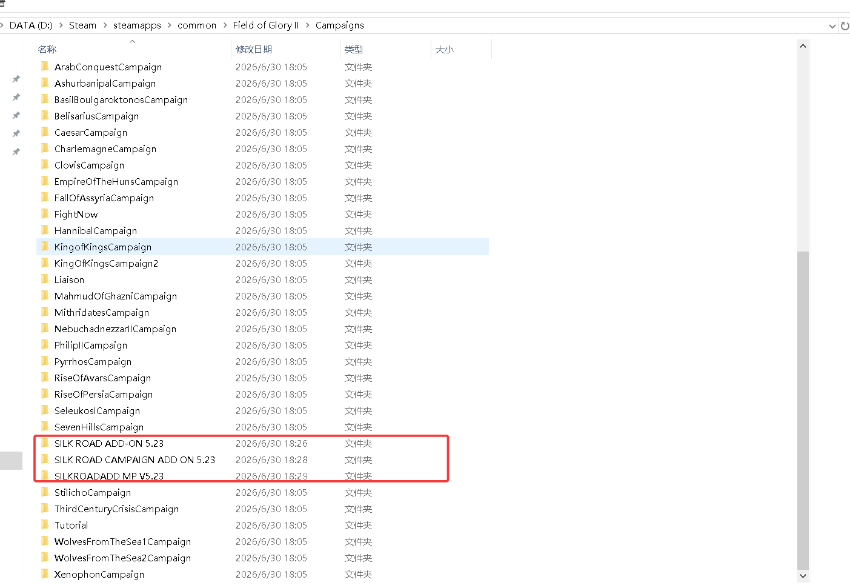This screenshot has height=588, width=850.
Task: Expand the chevron after Field of Glory II
Action: click(x=307, y=25)
